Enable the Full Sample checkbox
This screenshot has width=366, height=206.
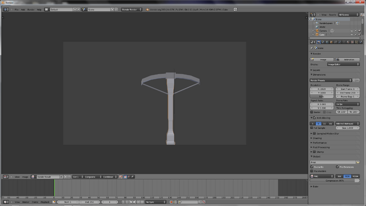(x=312, y=128)
